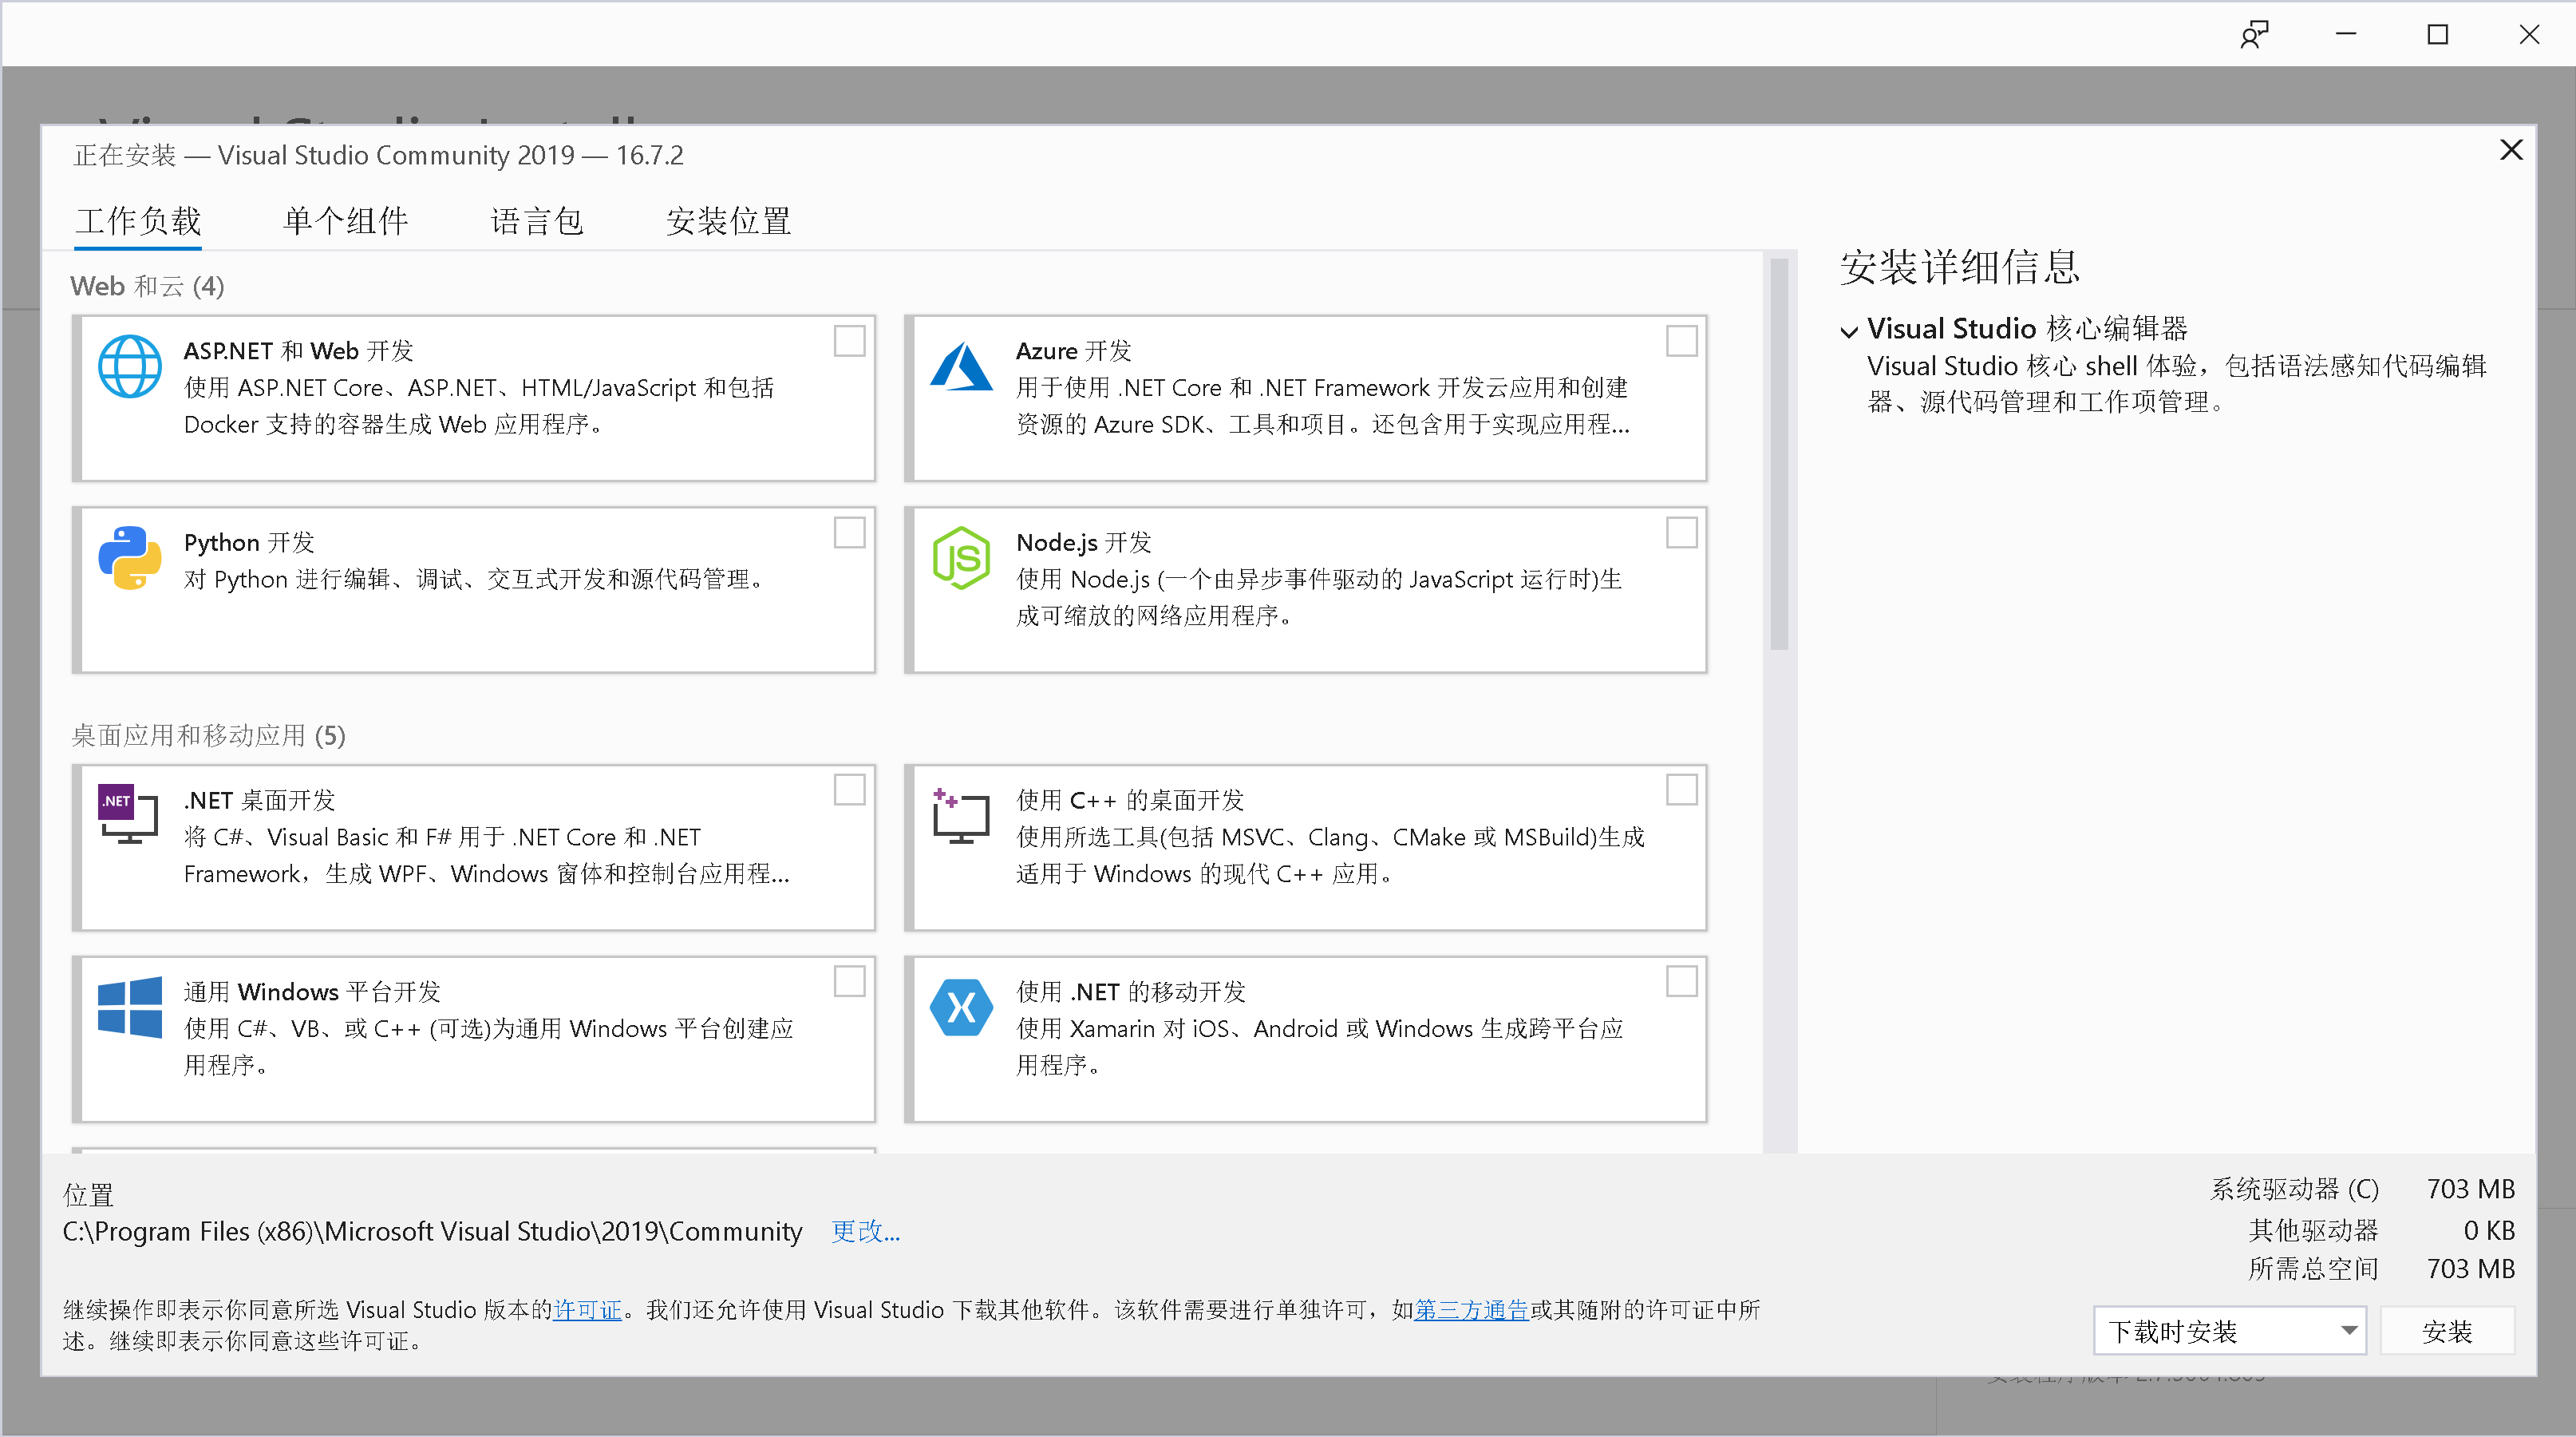This screenshot has width=2576, height=1437.
Task: Click the Windows logo icon
Action: tap(130, 1007)
